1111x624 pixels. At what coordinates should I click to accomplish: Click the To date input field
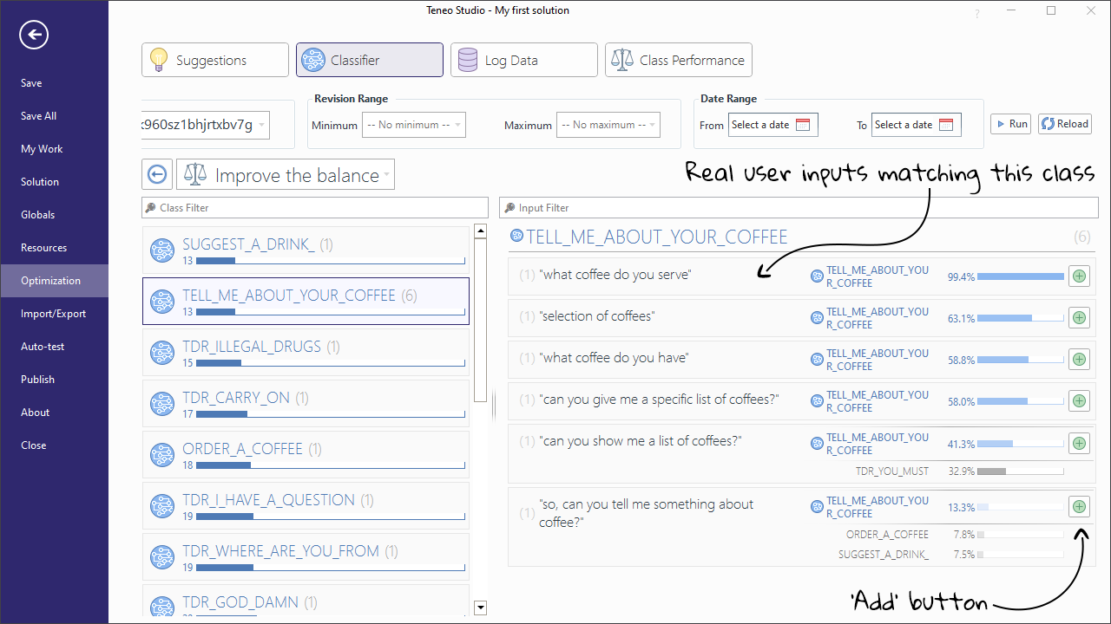point(917,125)
